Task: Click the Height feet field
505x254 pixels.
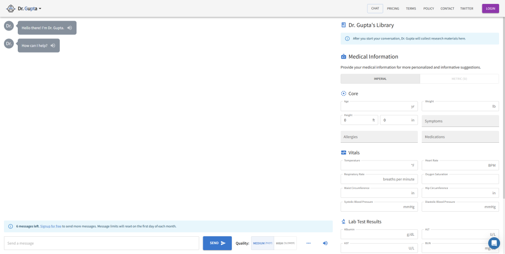Action: (360, 120)
